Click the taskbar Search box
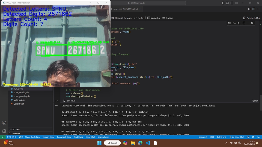Viewport: 262px width, 147px height. click(112, 143)
